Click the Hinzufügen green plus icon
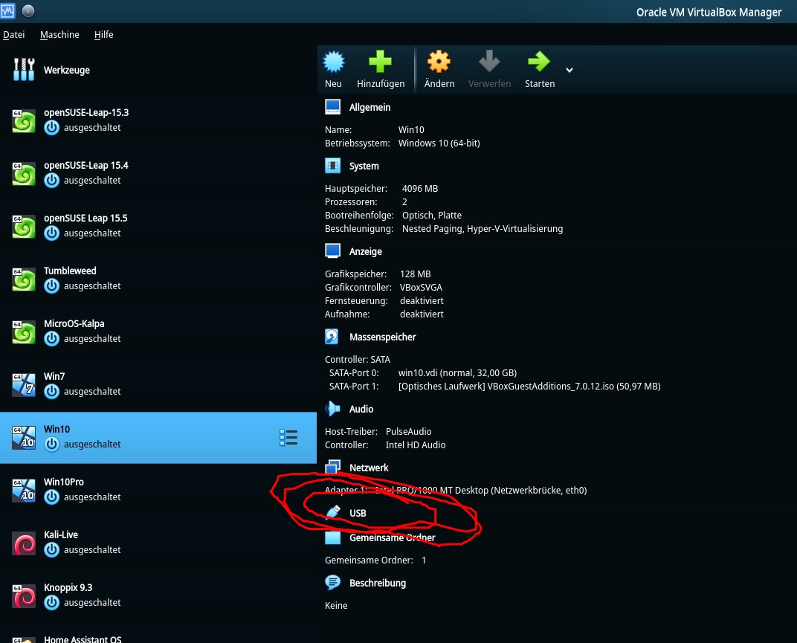The height and width of the screenshot is (643, 797). (x=380, y=62)
